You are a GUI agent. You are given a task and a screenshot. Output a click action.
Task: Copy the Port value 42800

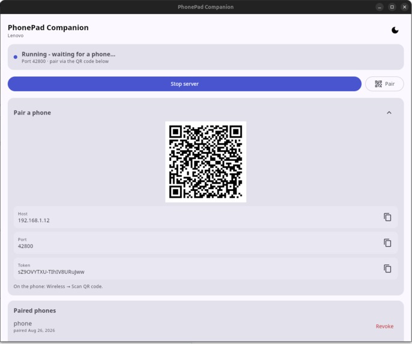387,243
